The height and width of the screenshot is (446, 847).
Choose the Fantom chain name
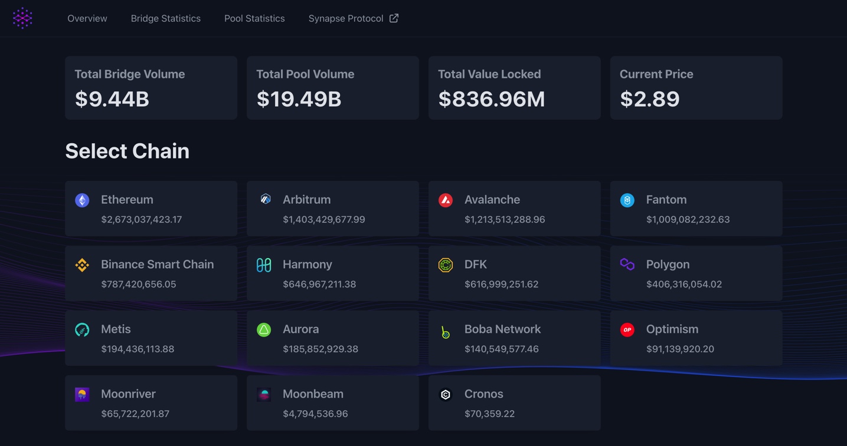pos(666,200)
